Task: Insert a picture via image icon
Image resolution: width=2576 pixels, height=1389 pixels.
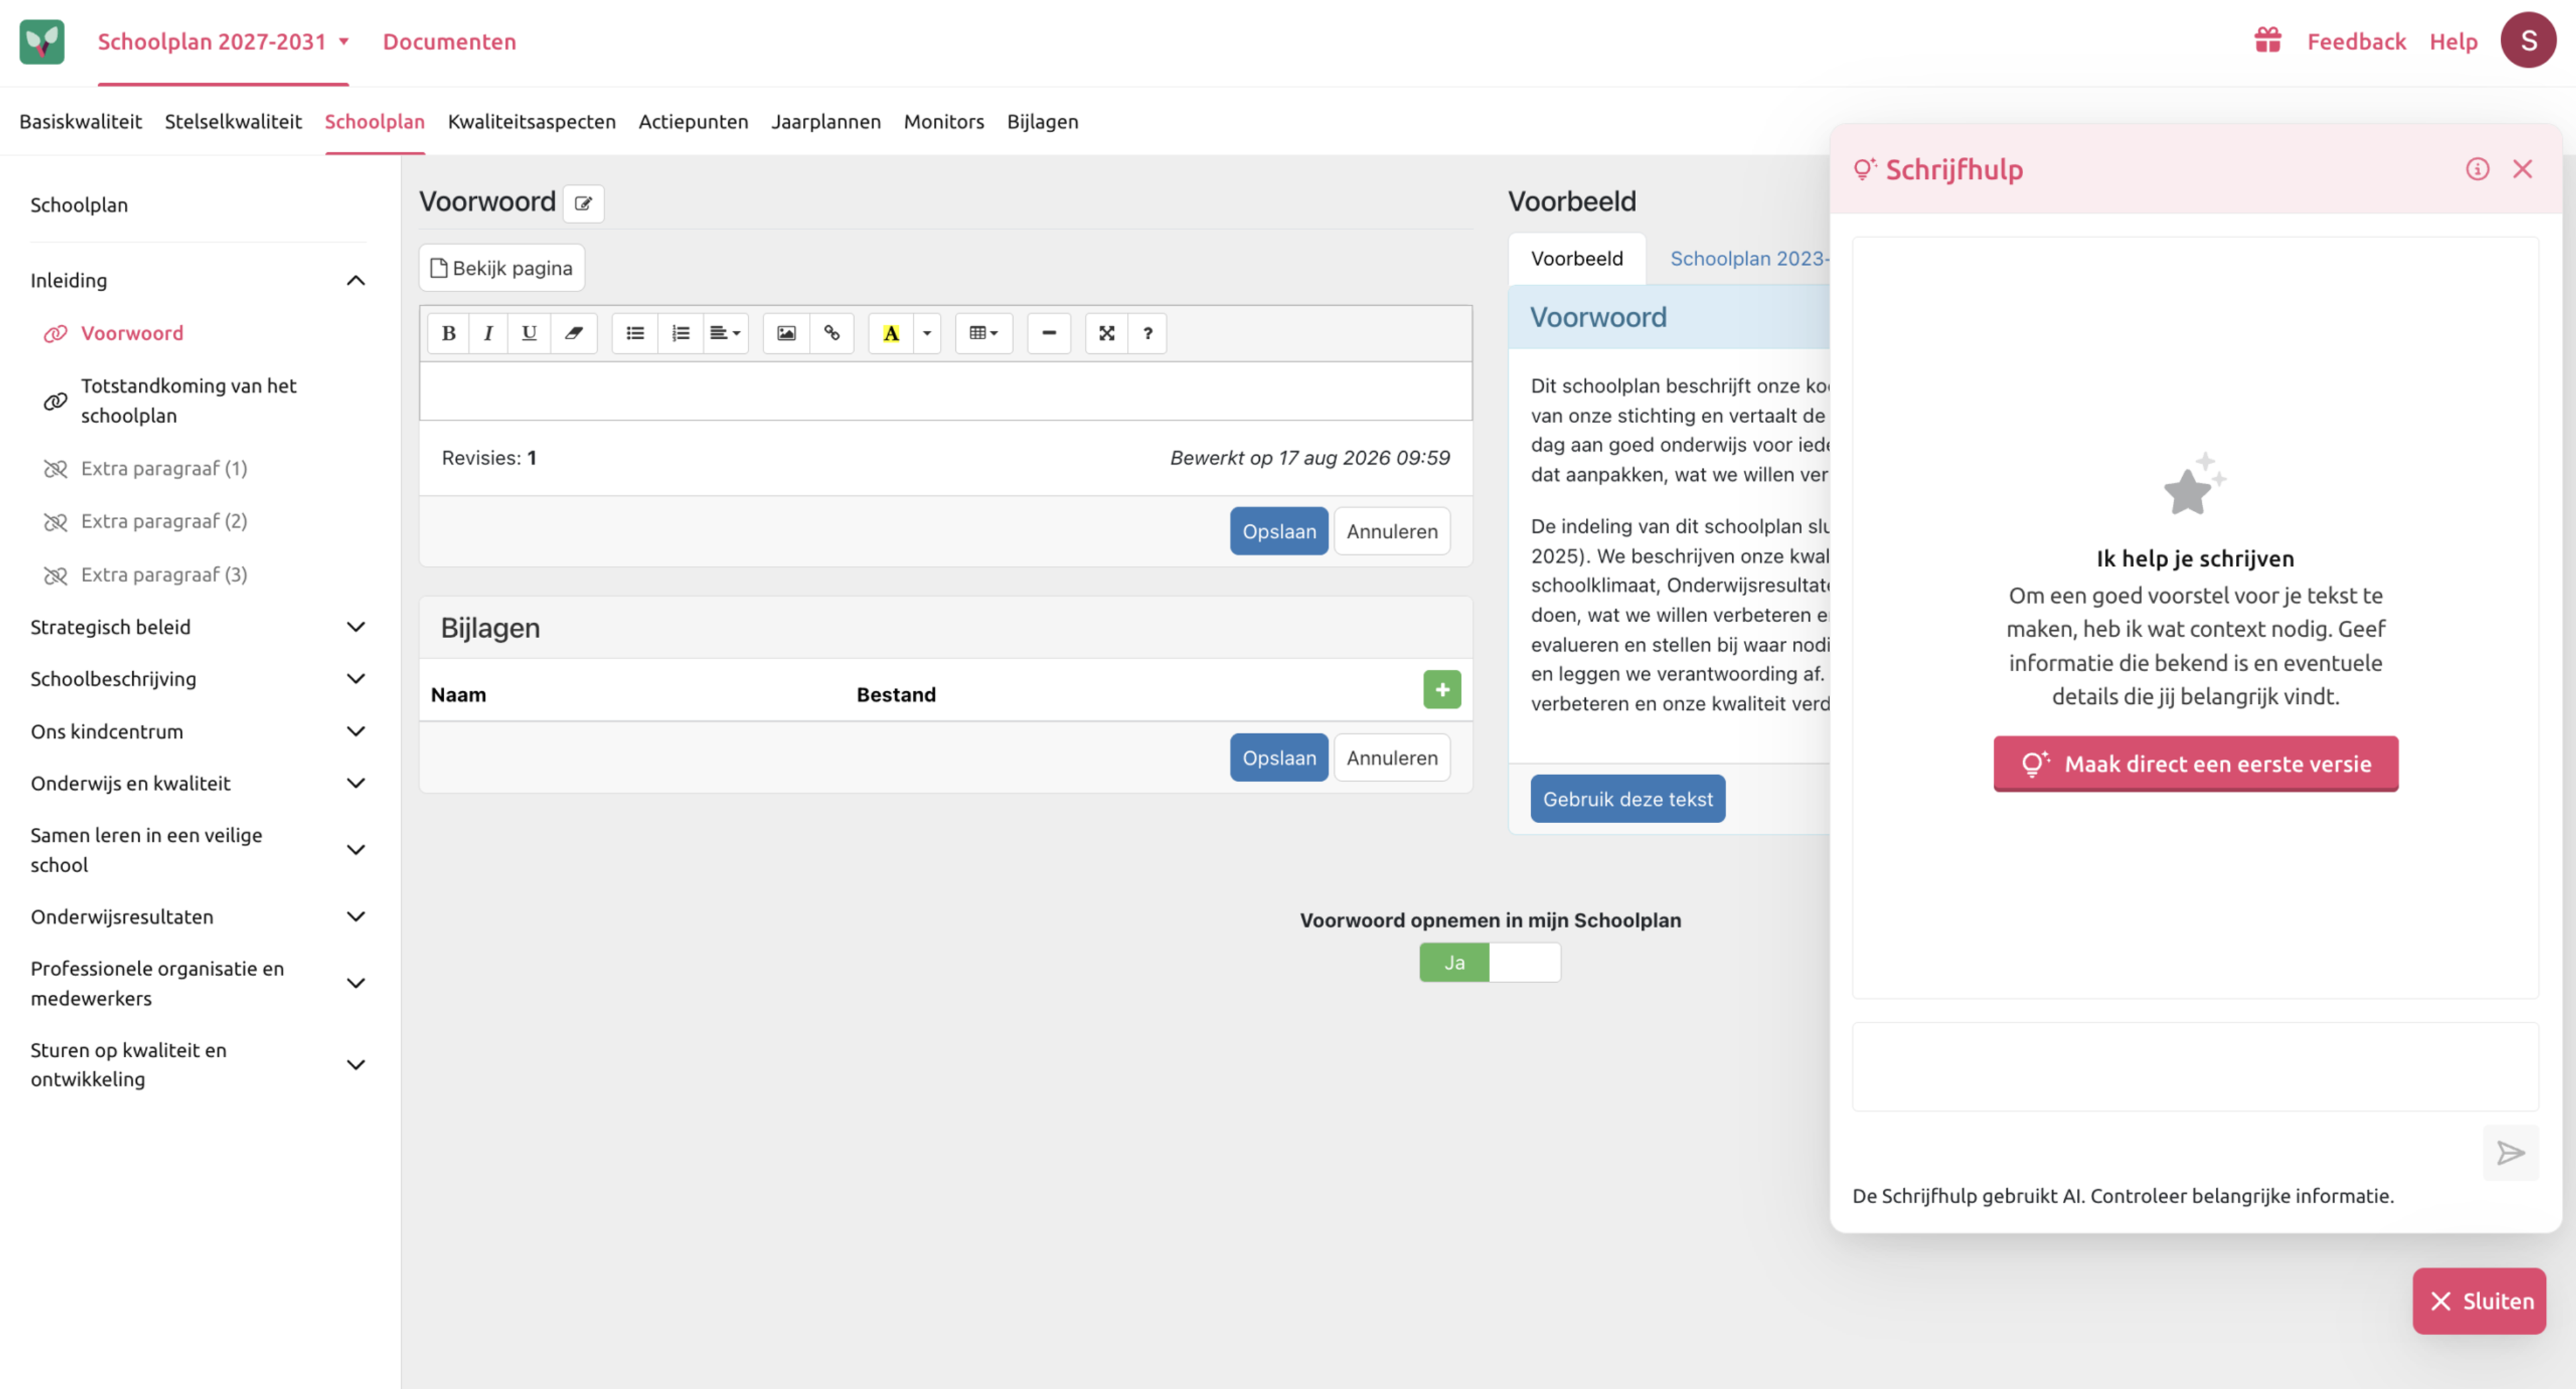Action: (x=786, y=333)
